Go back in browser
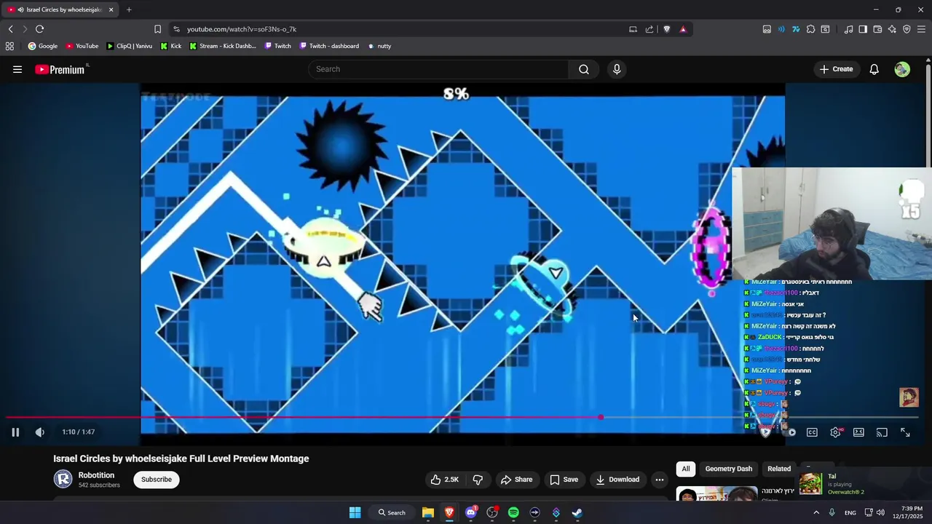932x524 pixels. point(10,29)
